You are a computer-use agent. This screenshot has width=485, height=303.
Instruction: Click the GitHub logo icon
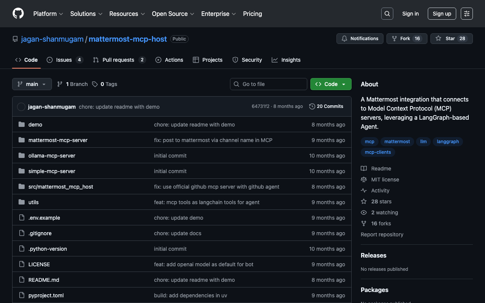(x=18, y=14)
